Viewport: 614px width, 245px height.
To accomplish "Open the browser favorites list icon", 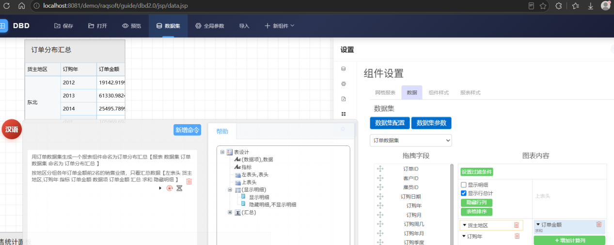I will click(x=575, y=6).
